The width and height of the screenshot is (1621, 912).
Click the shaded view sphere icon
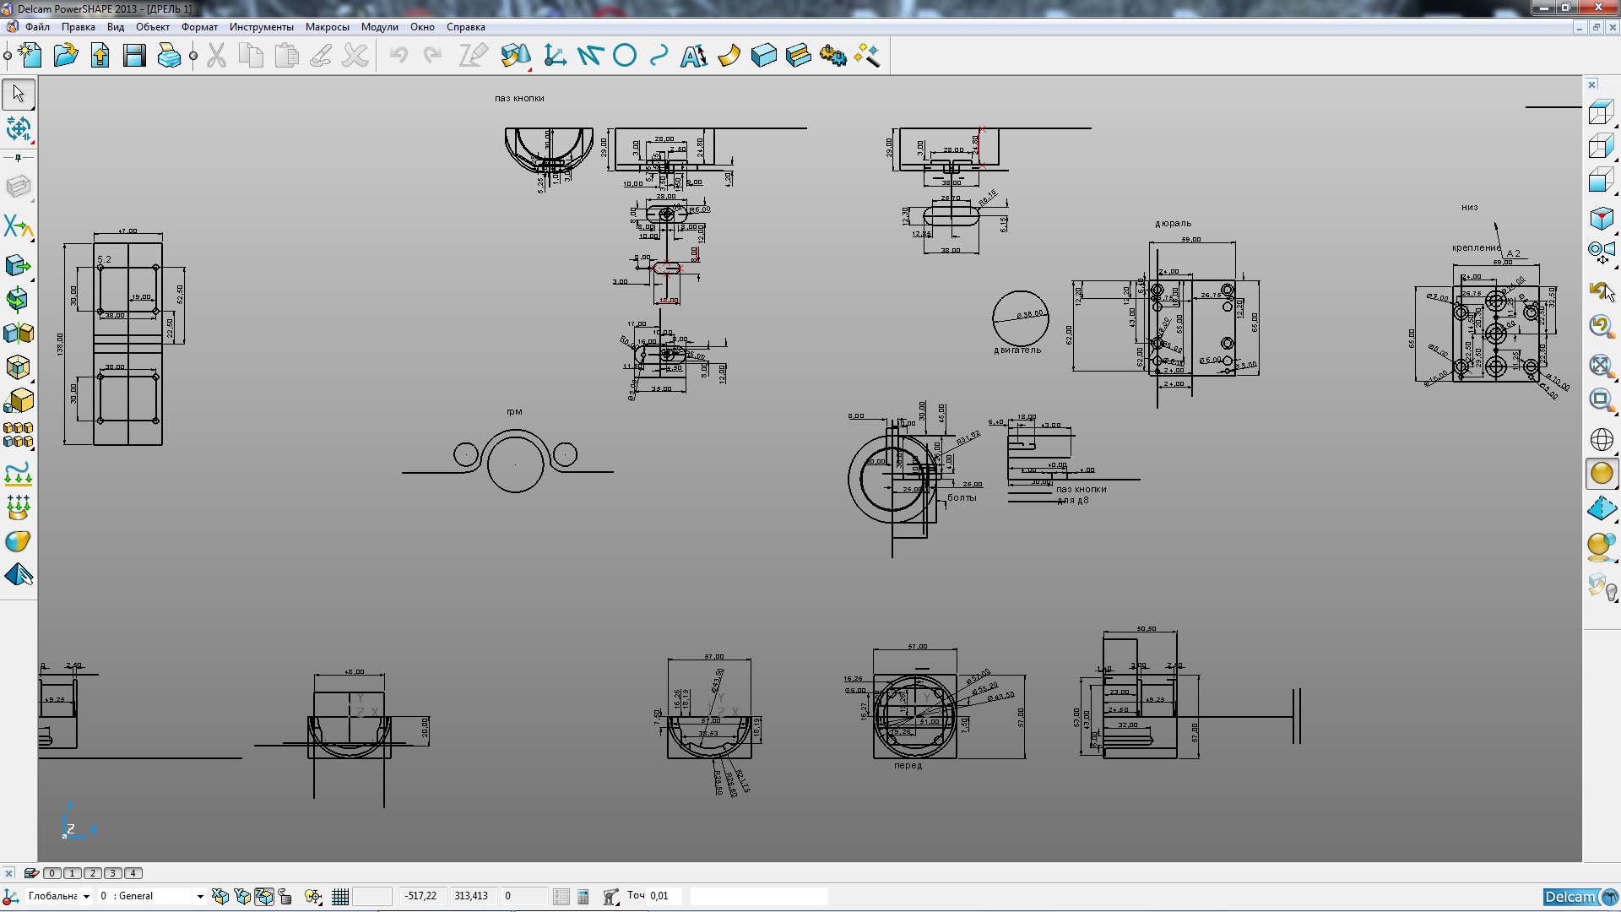[1601, 474]
